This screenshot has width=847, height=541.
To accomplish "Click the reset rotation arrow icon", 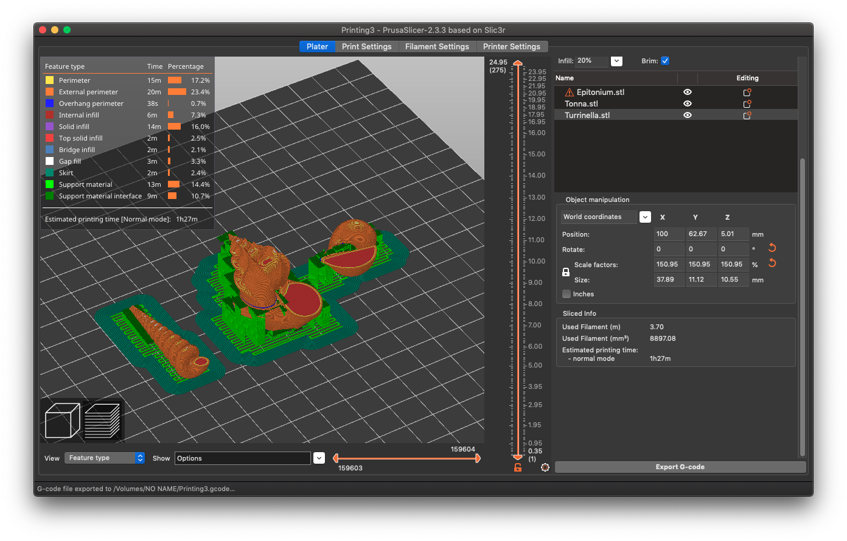I will [772, 248].
